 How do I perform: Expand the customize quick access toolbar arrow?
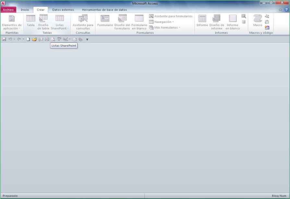87,39
